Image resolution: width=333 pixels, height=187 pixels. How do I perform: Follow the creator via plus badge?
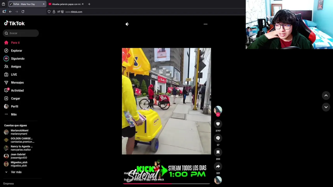[x=218, y=115]
